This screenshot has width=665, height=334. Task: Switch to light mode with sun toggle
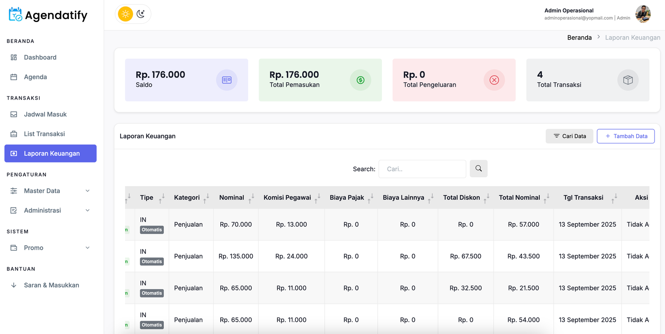click(x=125, y=14)
